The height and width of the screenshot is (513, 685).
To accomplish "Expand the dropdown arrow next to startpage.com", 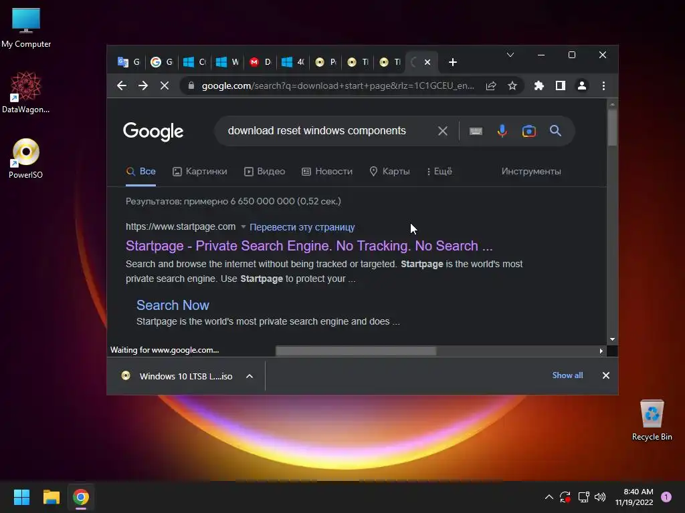I will [x=243, y=227].
